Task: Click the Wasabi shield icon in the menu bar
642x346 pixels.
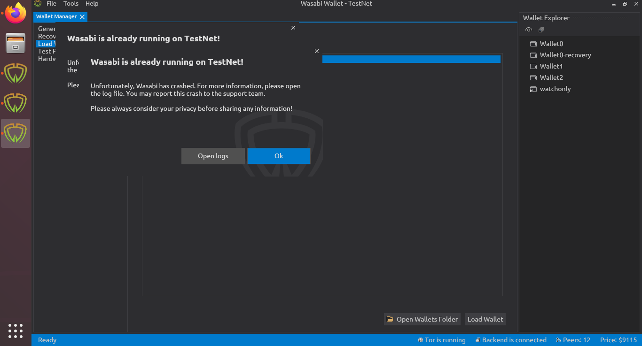Action: 38,3
